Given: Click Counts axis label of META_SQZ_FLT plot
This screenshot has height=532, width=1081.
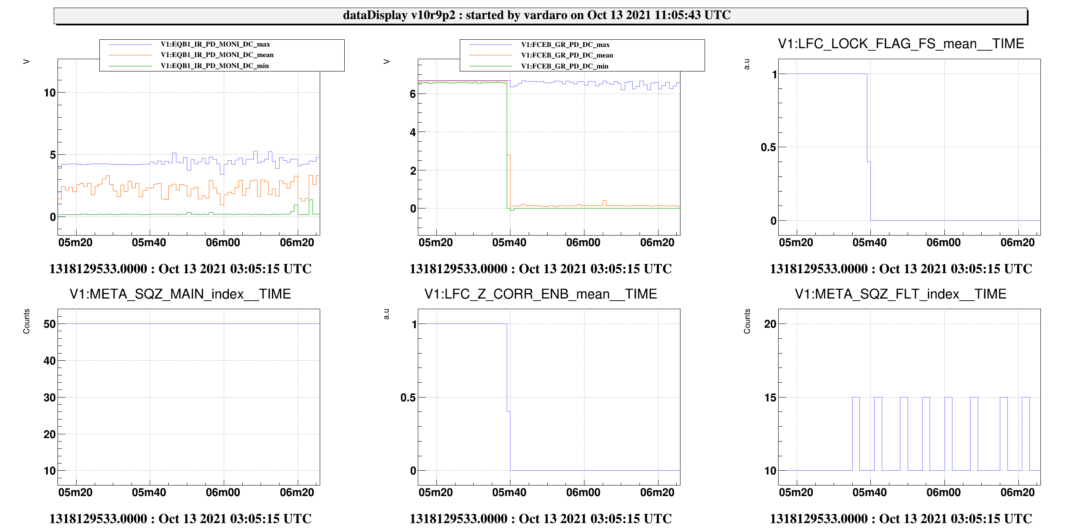Looking at the screenshot, I should tap(747, 321).
